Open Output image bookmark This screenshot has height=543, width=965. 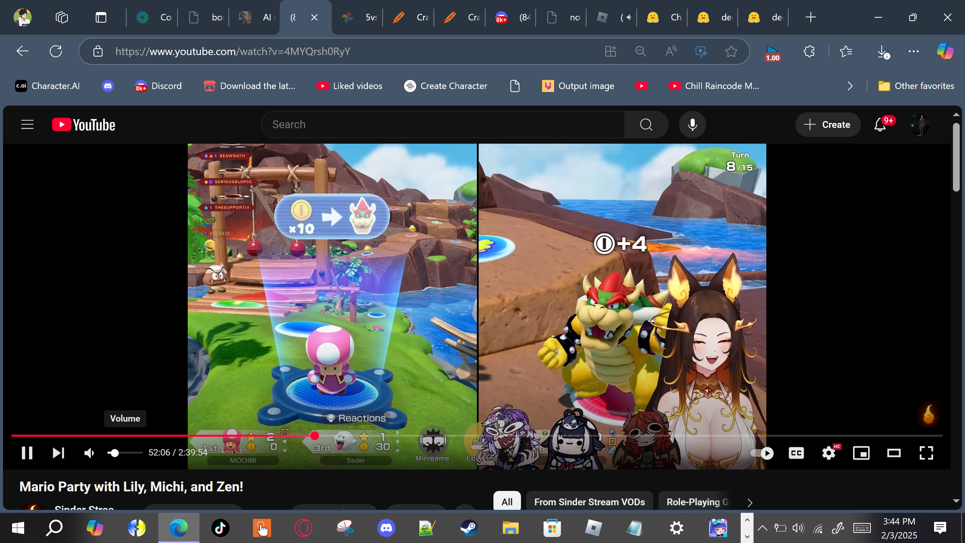tap(578, 86)
